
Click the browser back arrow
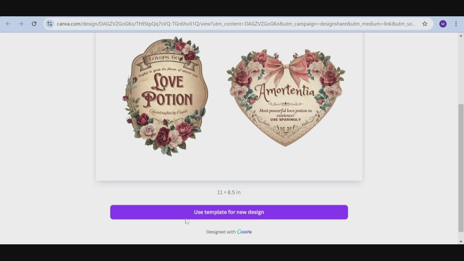[8, 24]
